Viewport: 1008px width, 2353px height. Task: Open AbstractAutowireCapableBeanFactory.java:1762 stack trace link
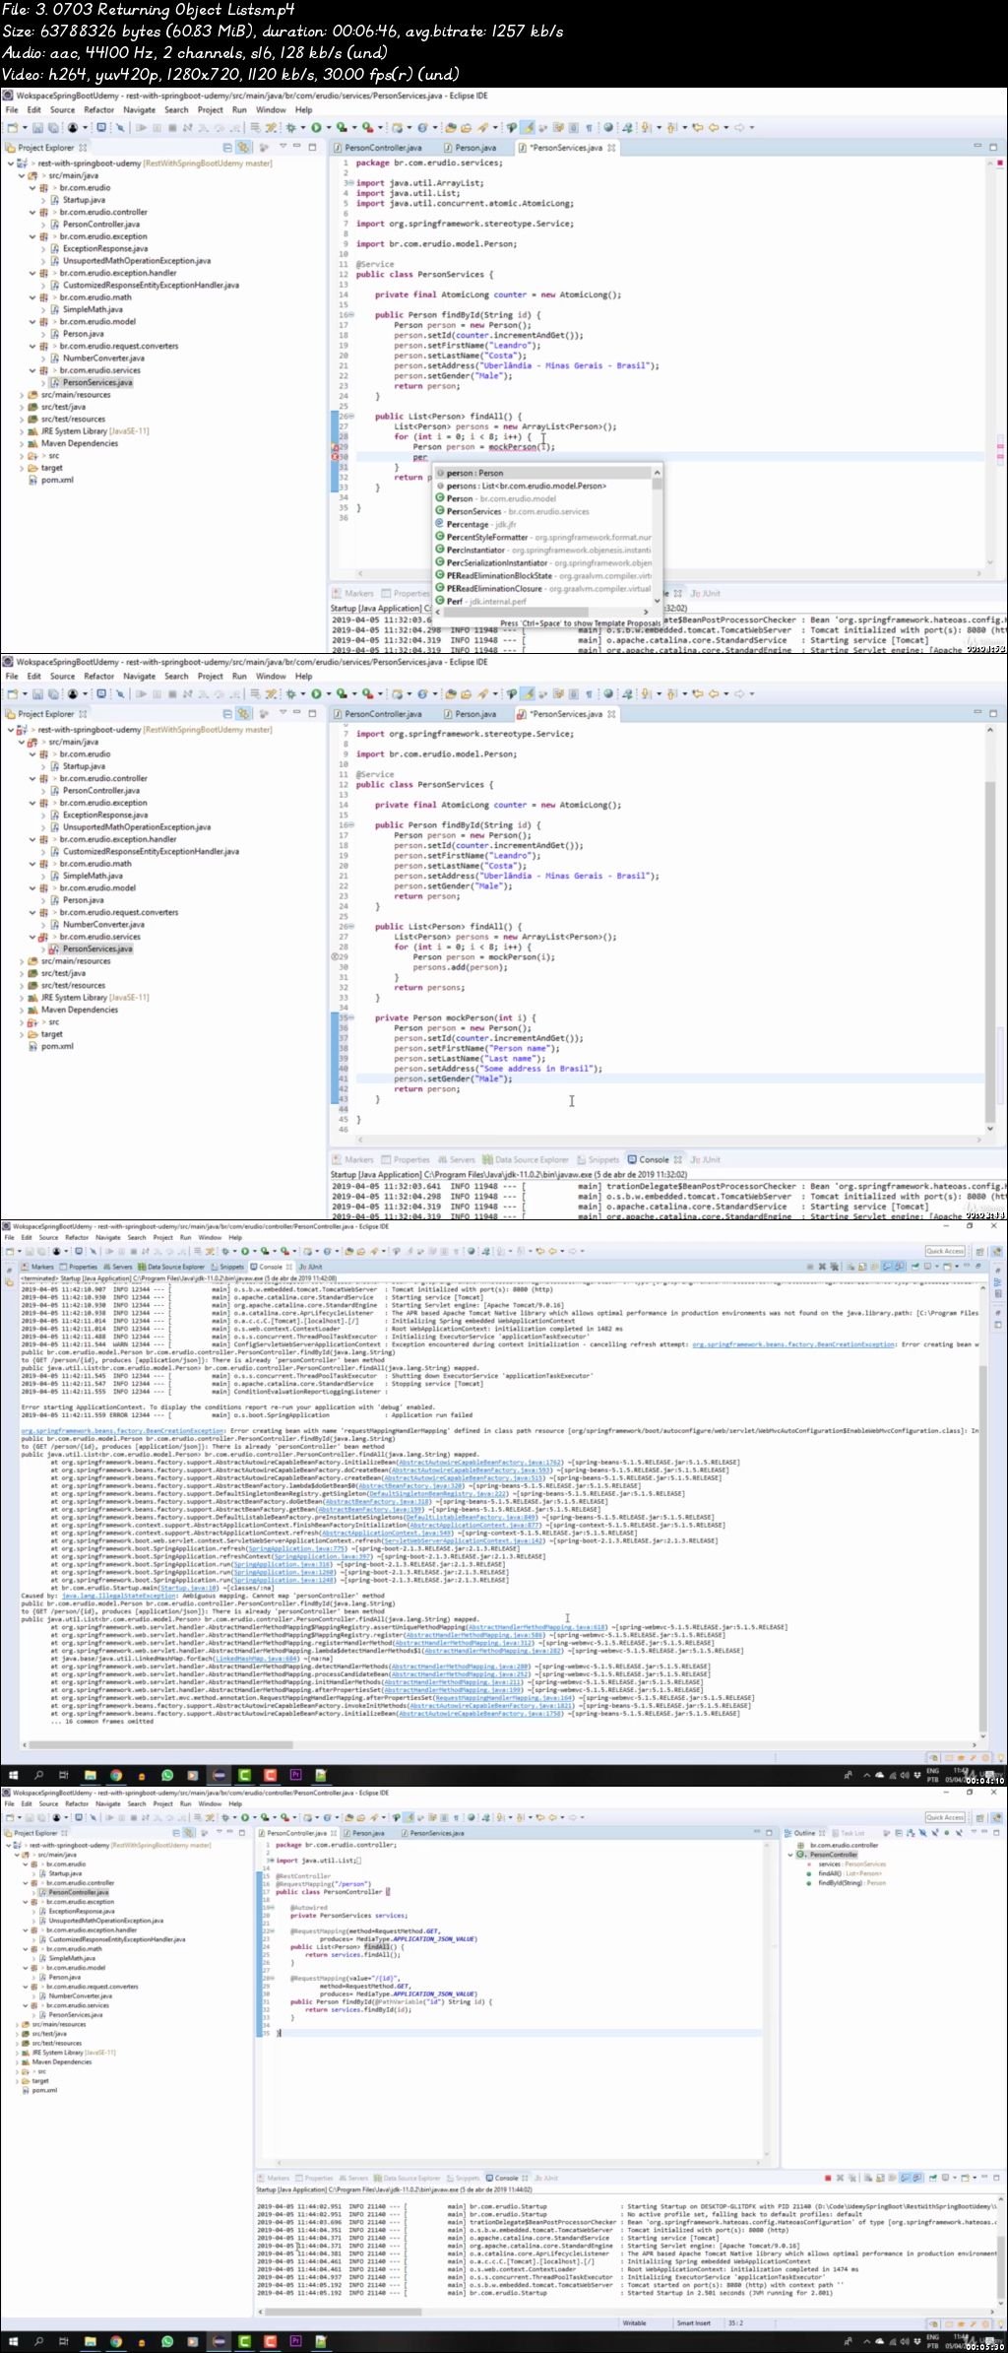pyautogui.click(x=481, y=1463)
